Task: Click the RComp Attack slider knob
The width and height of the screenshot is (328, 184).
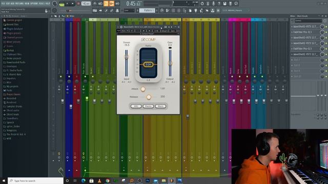Action: coord(143,89)
